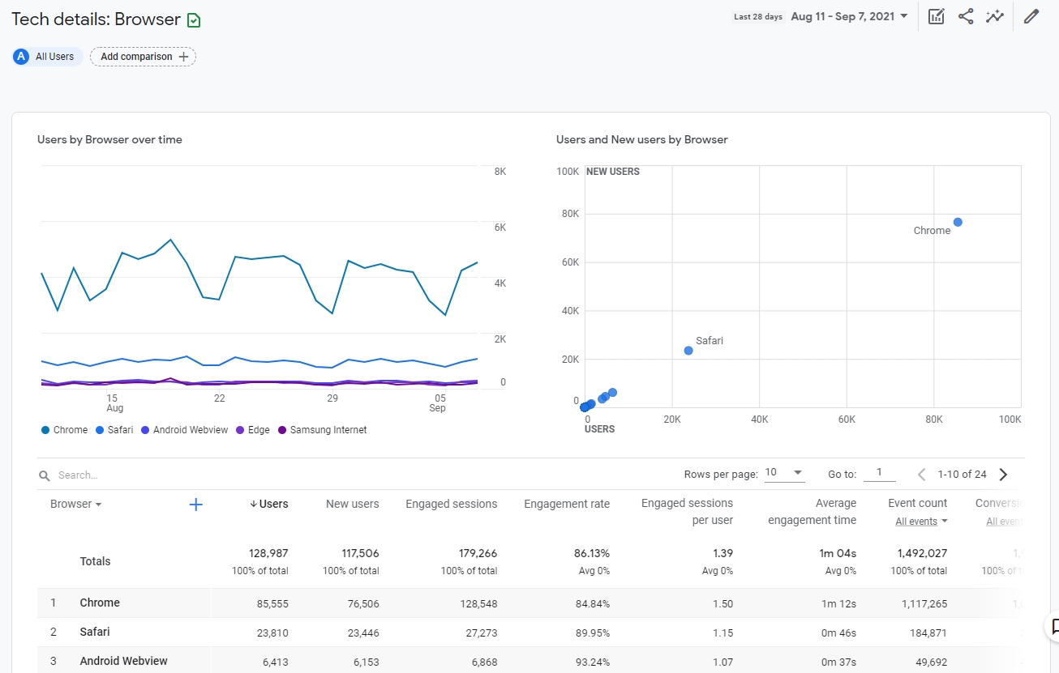The image size is (1059, 673).
Task: Sort by Engagement rate column header
Action: [566, 504]
